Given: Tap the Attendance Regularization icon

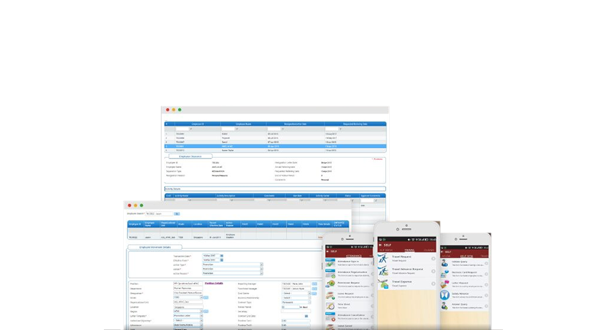Looking at the screenshot, I should (x=330, y=273).
